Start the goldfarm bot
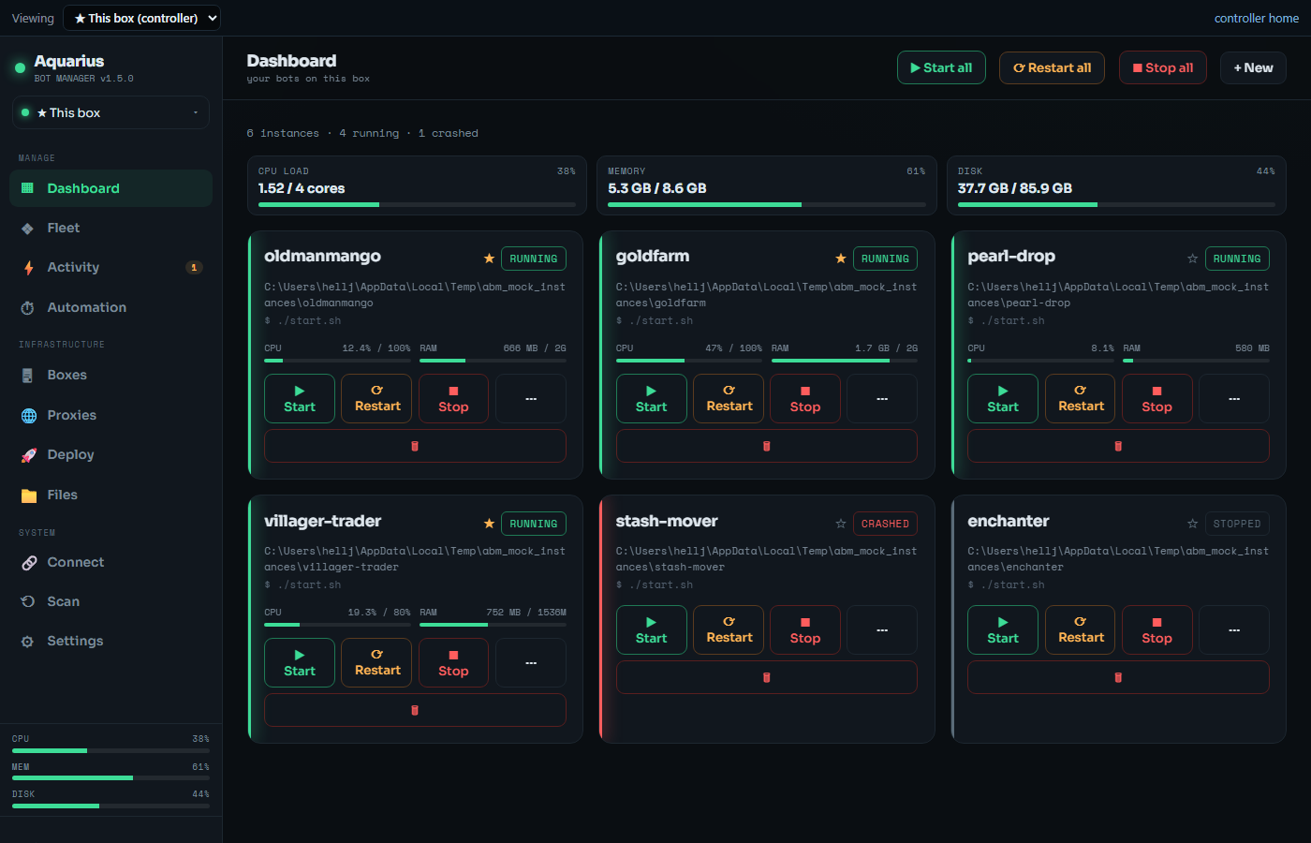This screenshot has width=1311, height=843. 652,399
